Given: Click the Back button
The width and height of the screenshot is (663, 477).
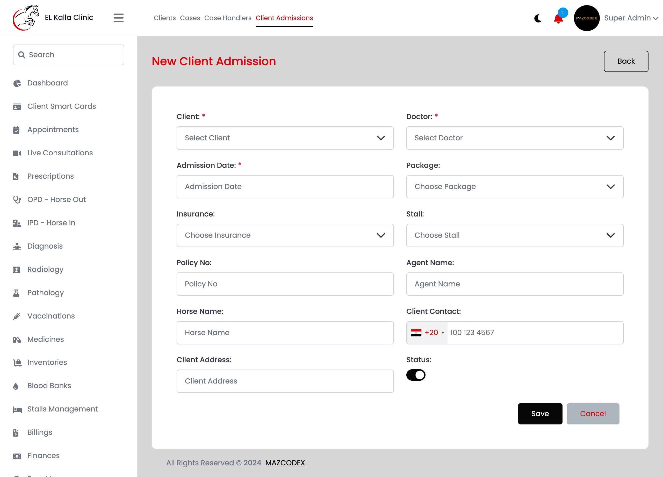Looking at the screenshot, I should point(626,61).
